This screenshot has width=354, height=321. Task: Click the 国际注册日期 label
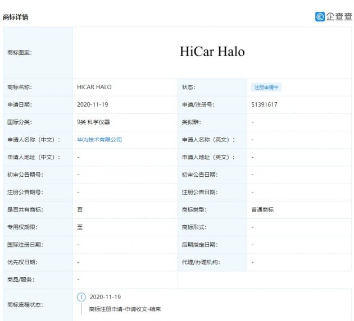tap(25, 245)
